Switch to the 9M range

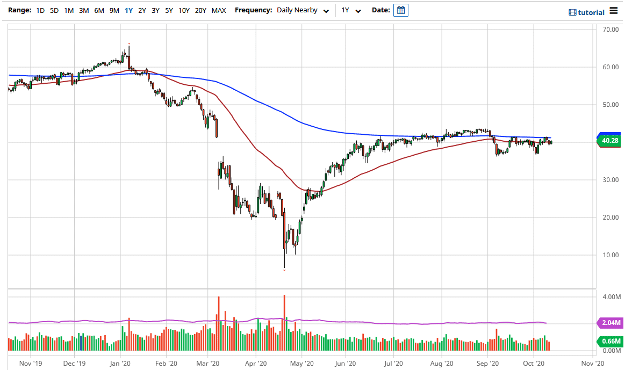(113, 10)
